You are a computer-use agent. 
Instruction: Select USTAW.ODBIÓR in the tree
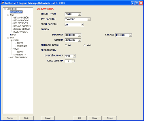[x=21, y=18]
